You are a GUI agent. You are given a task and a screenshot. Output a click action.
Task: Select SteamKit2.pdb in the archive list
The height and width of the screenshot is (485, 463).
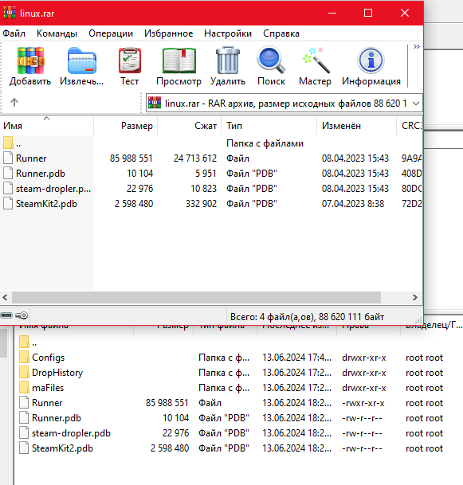point(211,204)
